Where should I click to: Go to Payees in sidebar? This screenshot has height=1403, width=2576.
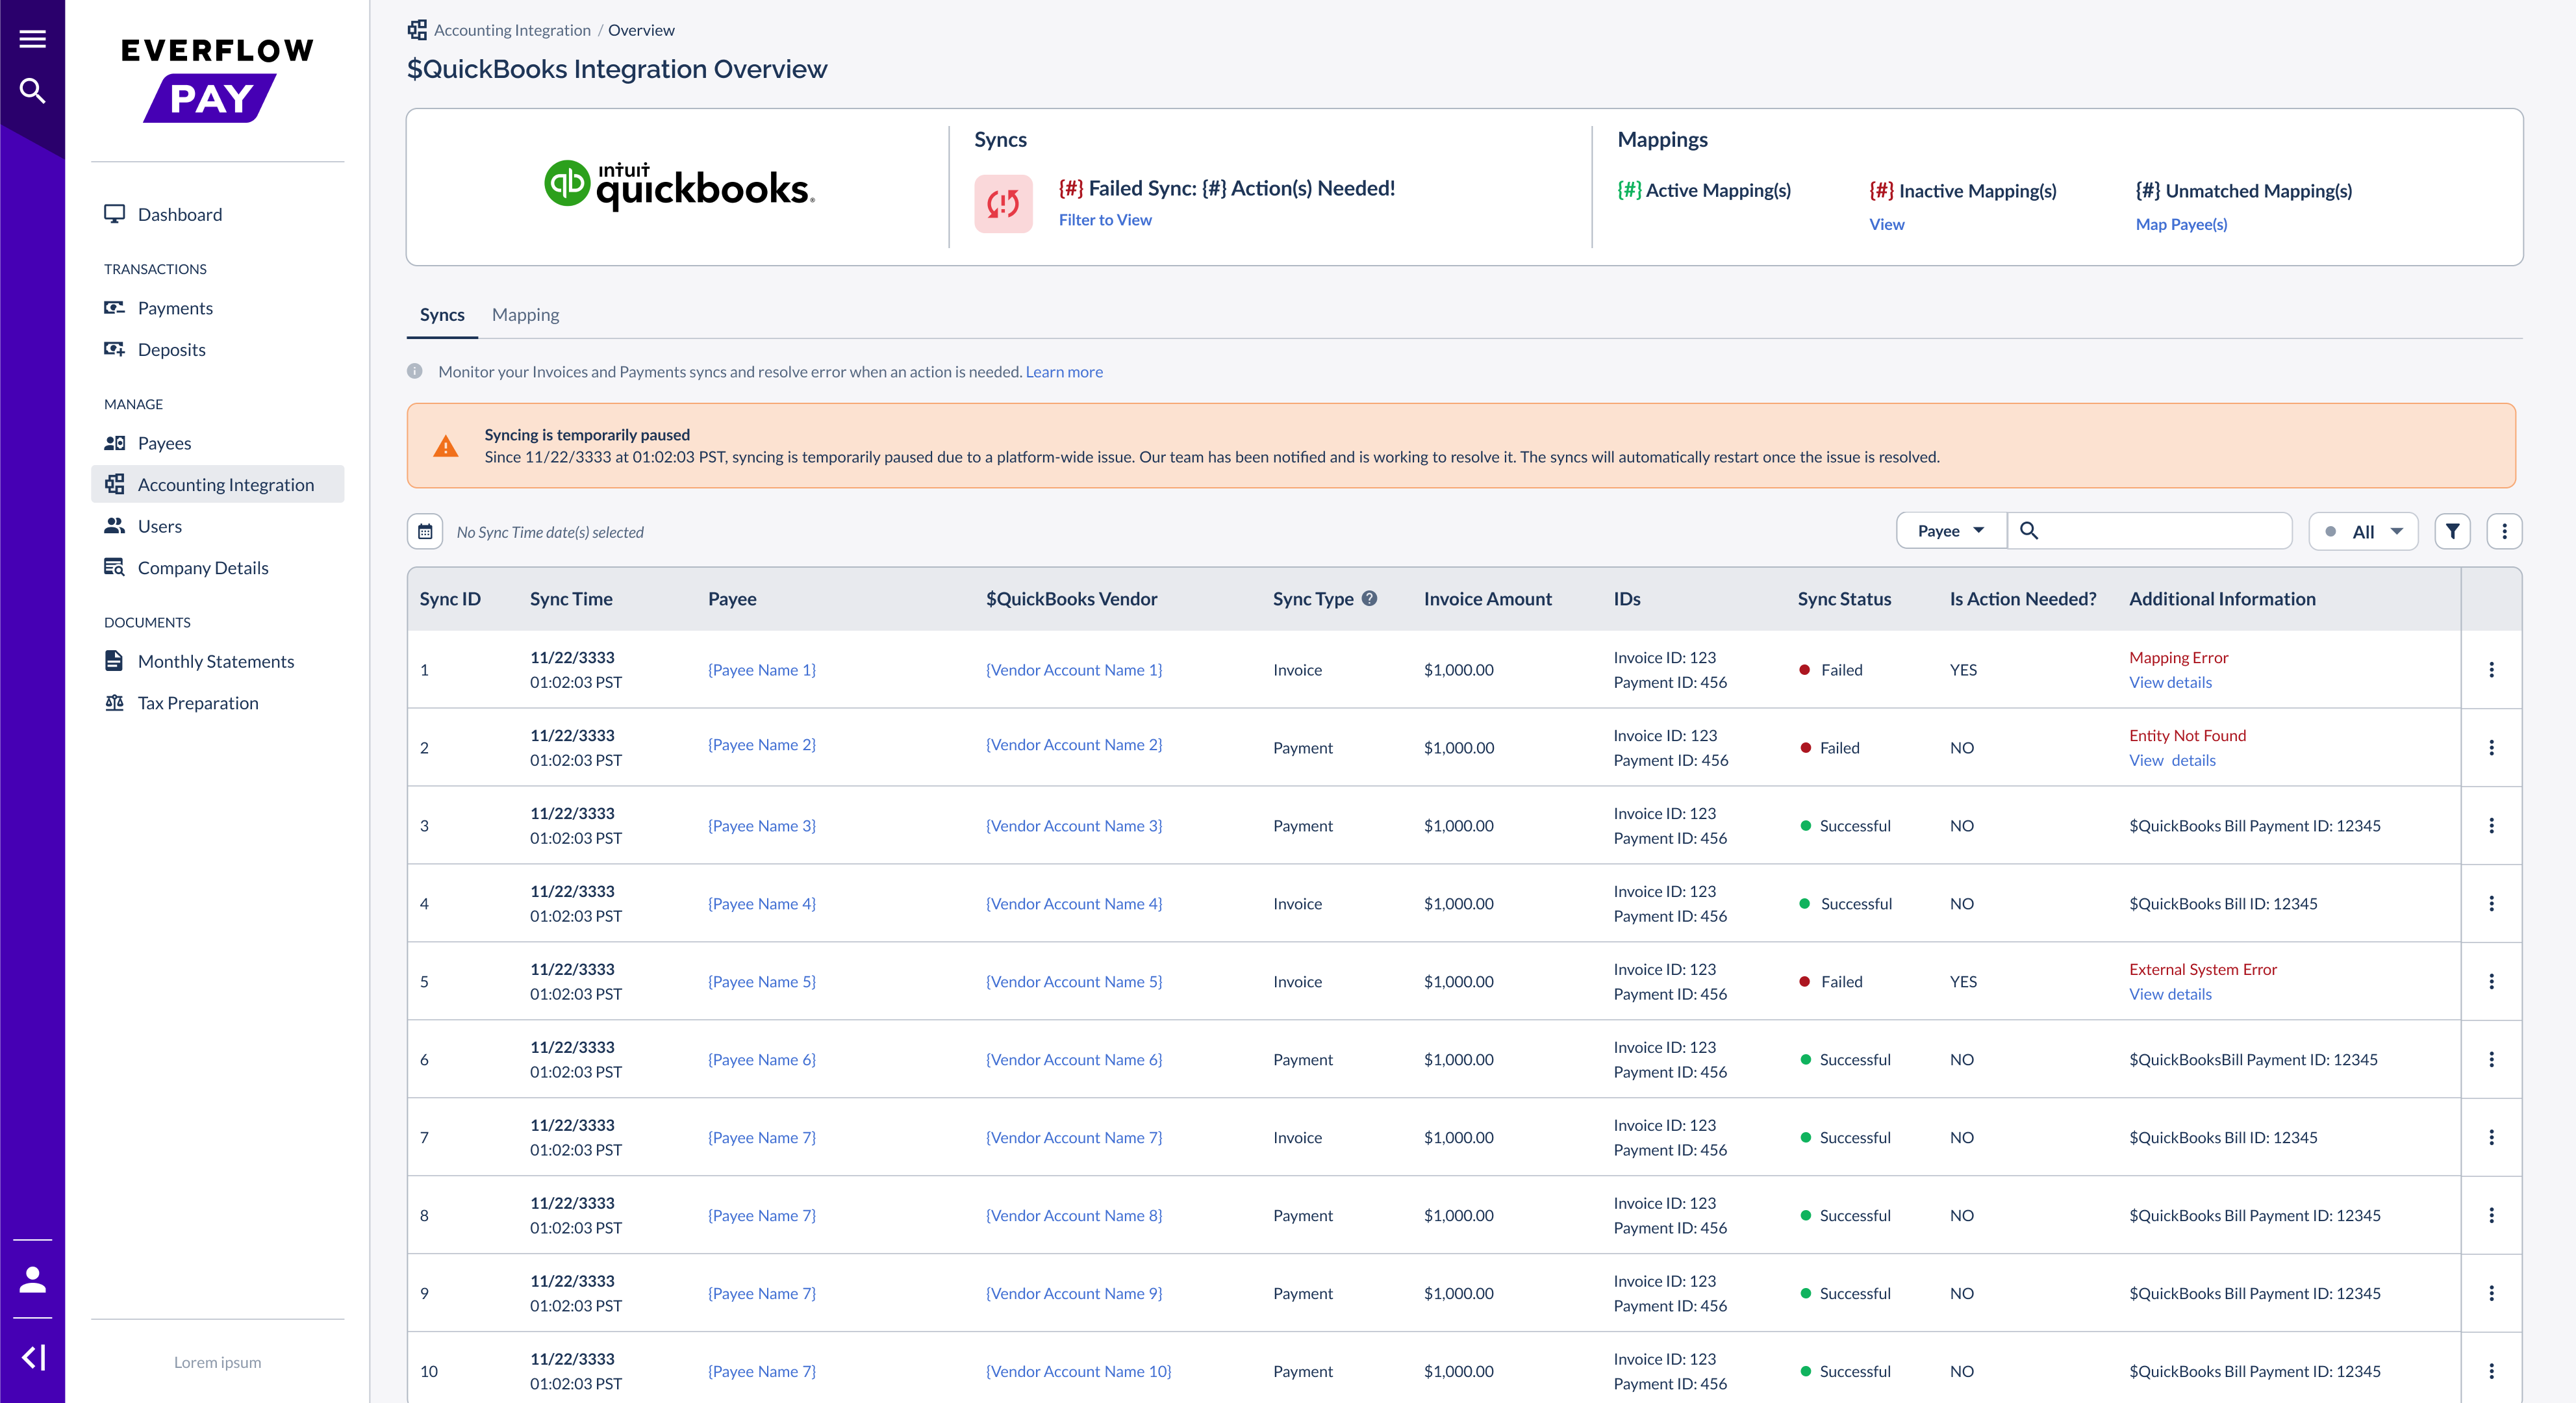[x=164, y=443]
